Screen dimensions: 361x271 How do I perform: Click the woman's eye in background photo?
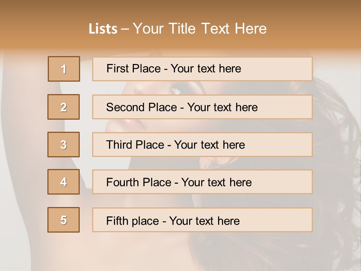[x=176, y=90]
